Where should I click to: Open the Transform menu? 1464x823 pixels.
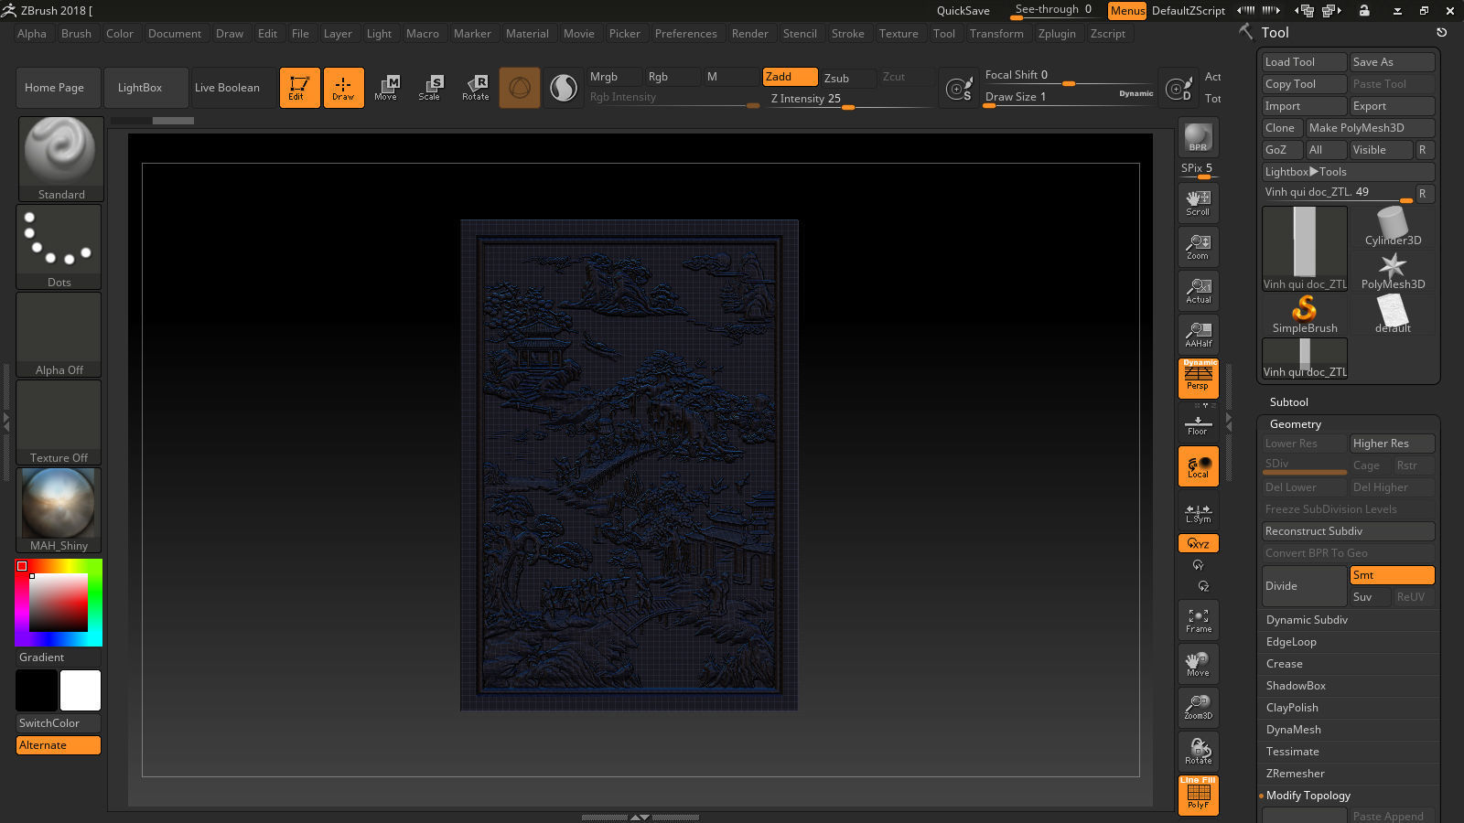(x=996, y=34)
